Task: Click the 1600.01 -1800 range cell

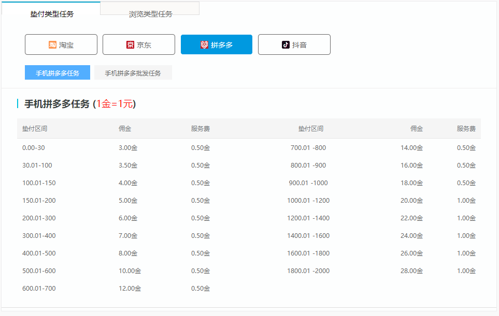Action: [308, 253]
